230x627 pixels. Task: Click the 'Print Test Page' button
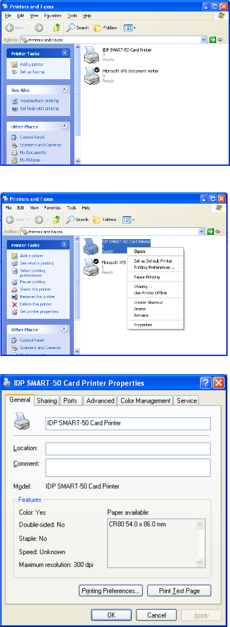[x=179, y=590]
